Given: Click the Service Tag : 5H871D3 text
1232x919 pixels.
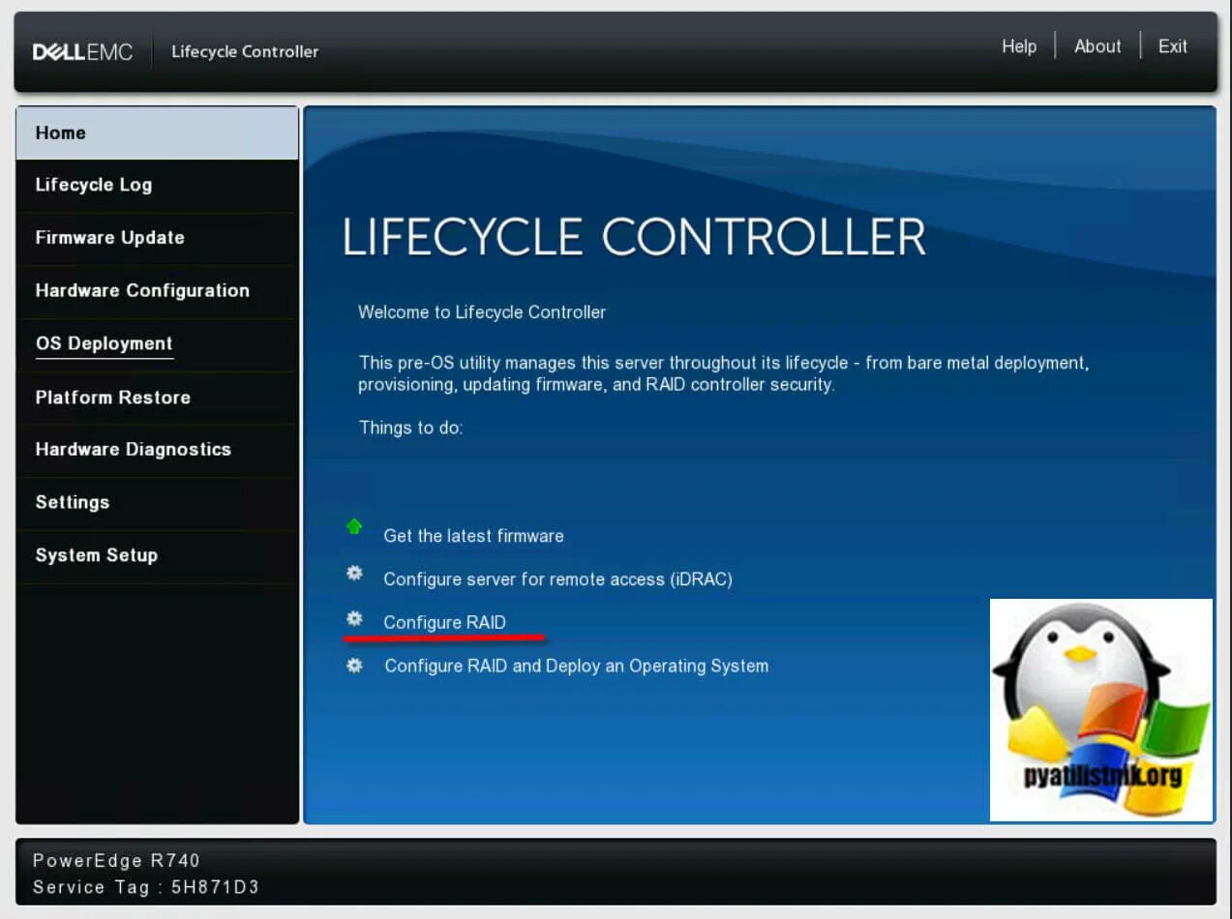Looking at the screenshot, I should [146, 887].
